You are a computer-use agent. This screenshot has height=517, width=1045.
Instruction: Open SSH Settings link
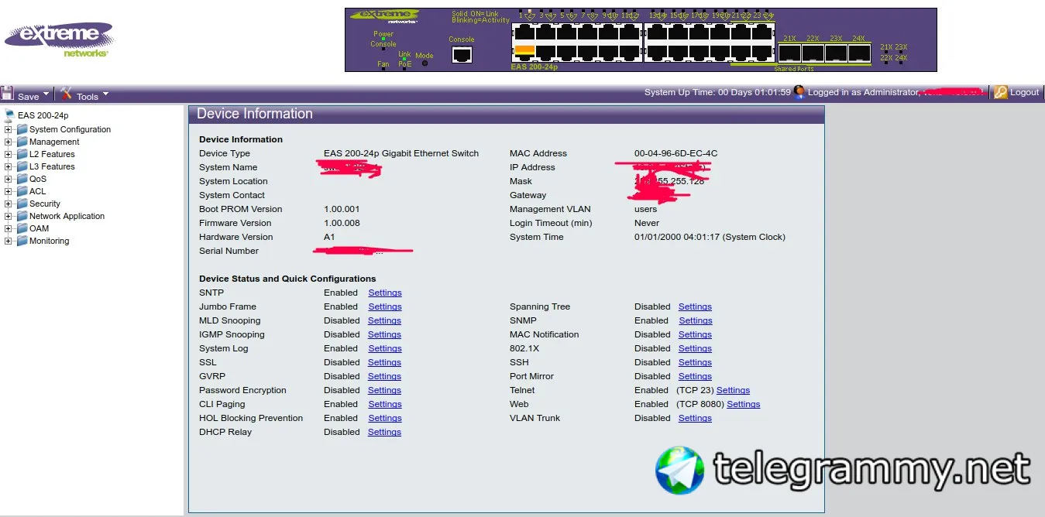(695, 362)
